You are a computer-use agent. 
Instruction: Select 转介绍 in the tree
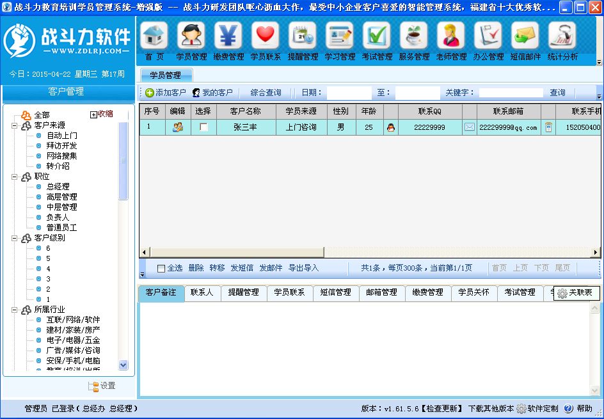(58, 166)
